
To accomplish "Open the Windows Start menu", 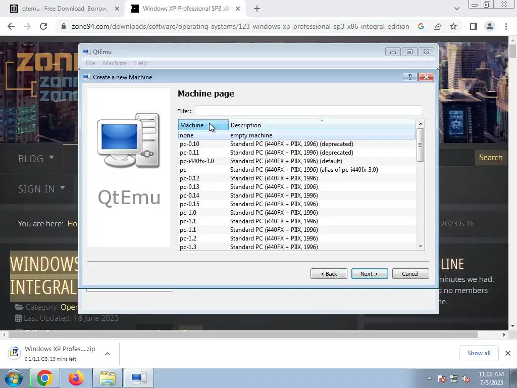I will [x=14, y=378].
